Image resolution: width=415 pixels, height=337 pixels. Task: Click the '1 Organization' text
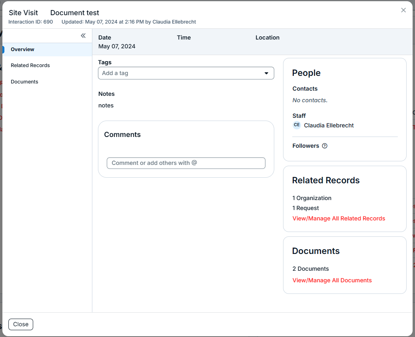click(312, 198)
